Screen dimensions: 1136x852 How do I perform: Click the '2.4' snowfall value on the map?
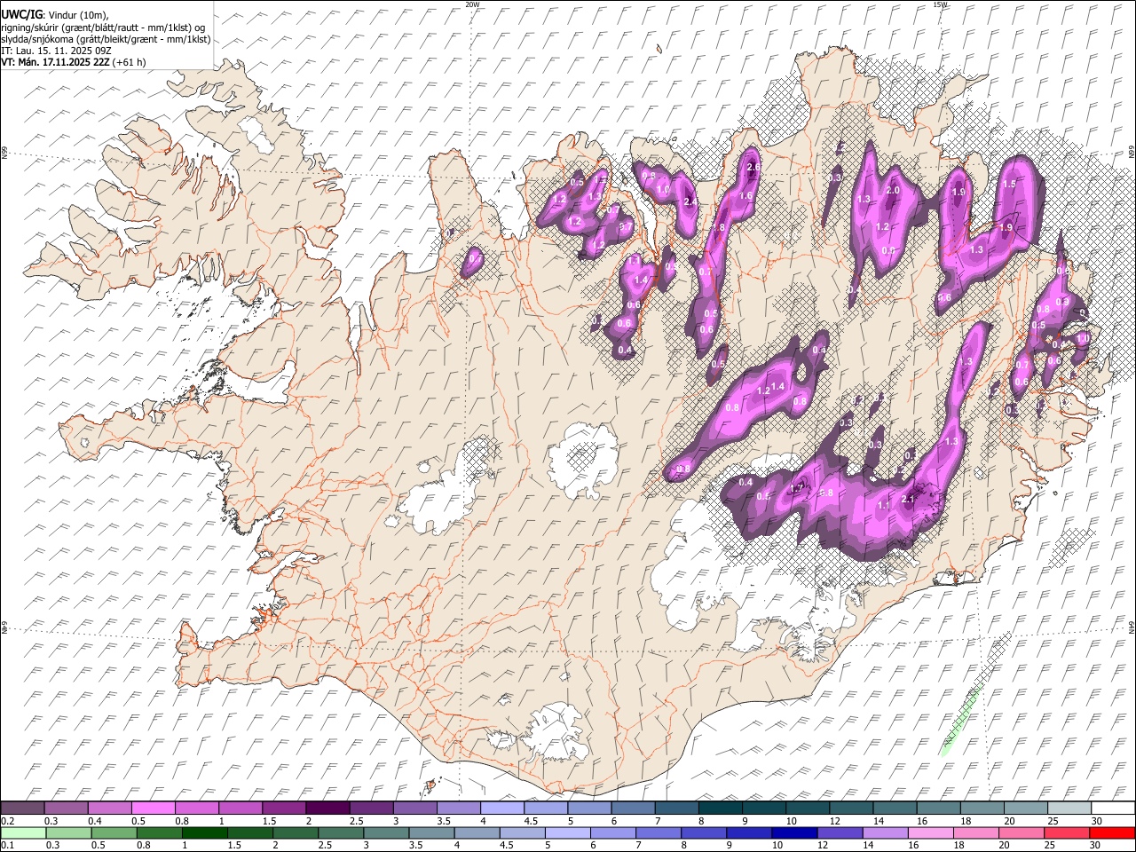(690, 201)
